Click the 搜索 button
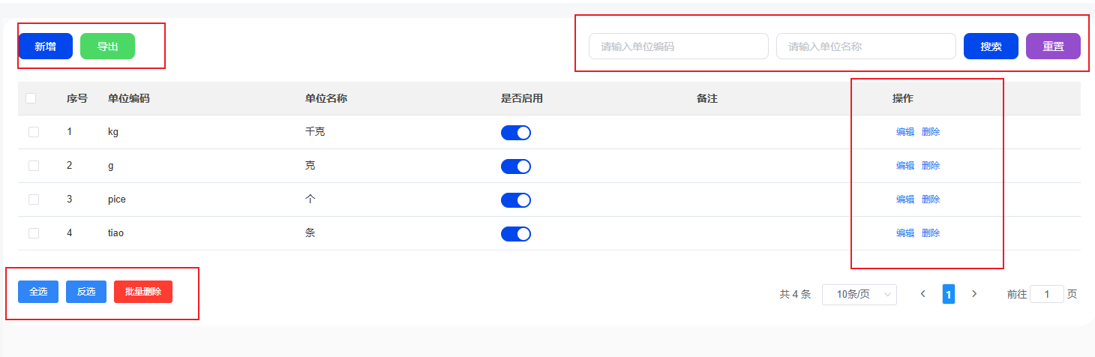 (x=991, y=46)
